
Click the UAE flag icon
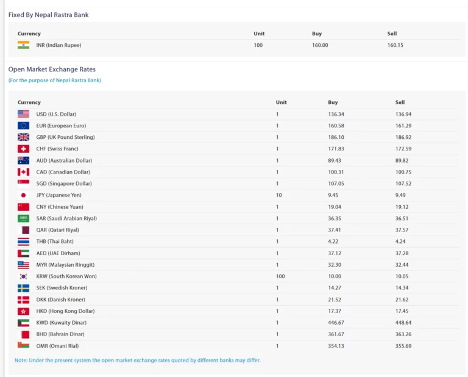click(23, 253)
